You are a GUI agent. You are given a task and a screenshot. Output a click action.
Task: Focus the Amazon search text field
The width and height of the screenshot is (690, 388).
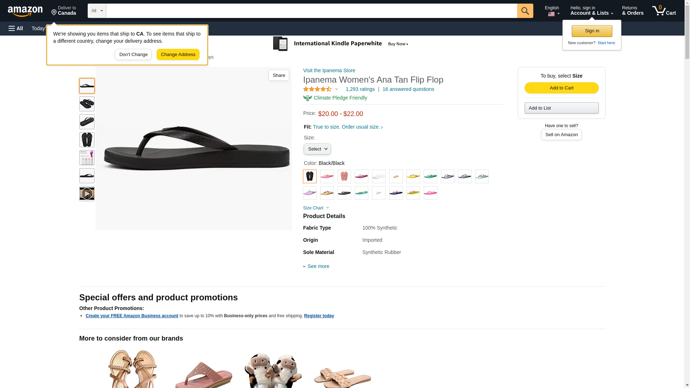click(312, 11)
